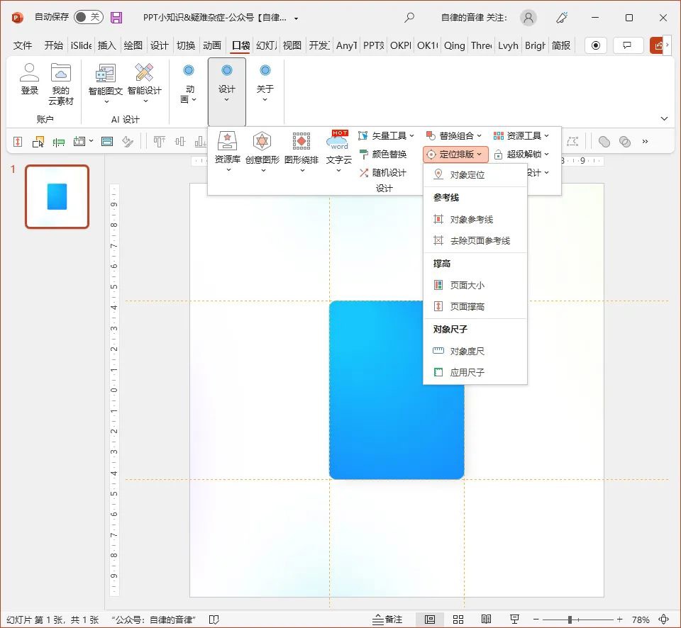Select 页面撑高 menu item
This screenshot has height=628, width=681.
coord(467,307)
